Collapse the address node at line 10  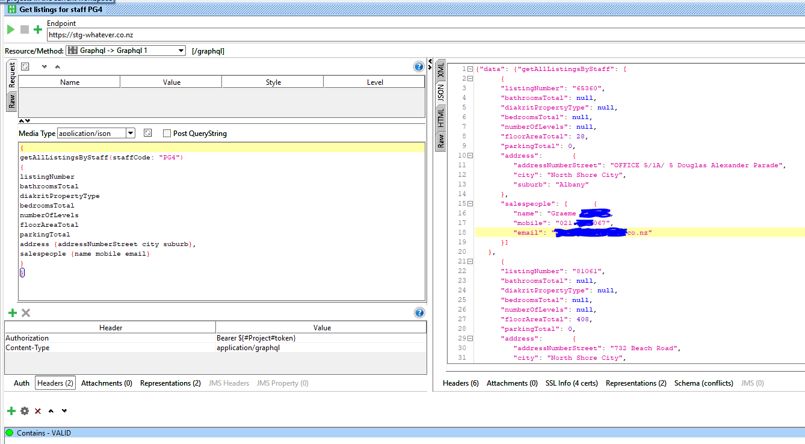click(470, 156)
